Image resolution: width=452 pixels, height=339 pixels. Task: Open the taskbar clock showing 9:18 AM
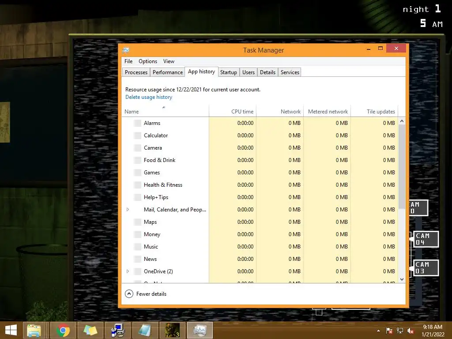433,331
